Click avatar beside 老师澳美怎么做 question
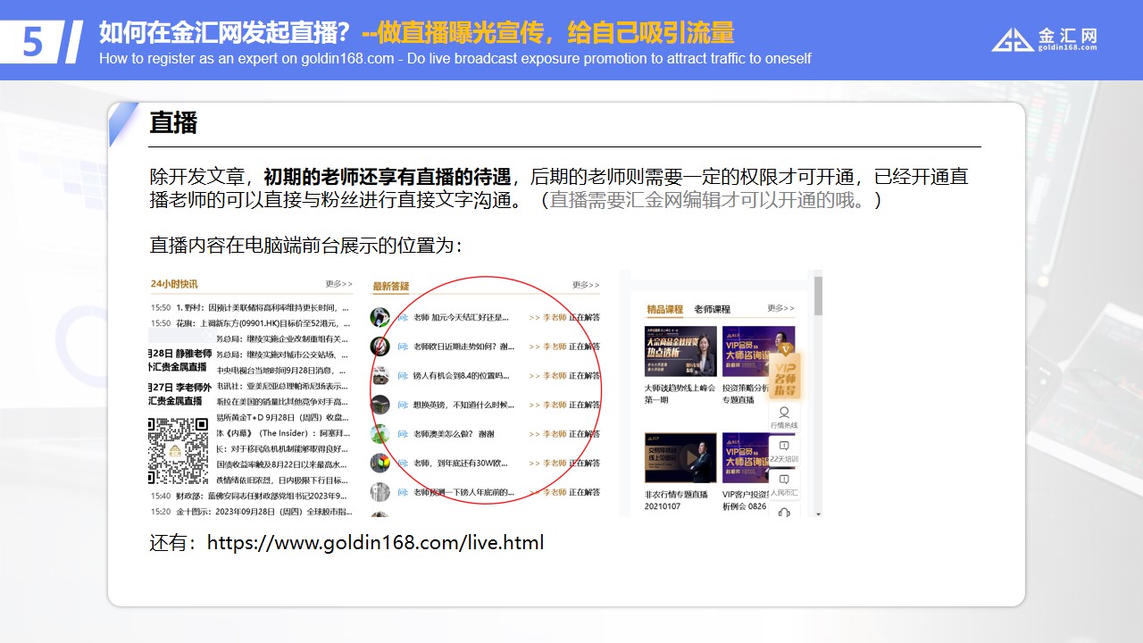Image resolution: width=1143 pixels, height=643 pixels. pos(380,434)
